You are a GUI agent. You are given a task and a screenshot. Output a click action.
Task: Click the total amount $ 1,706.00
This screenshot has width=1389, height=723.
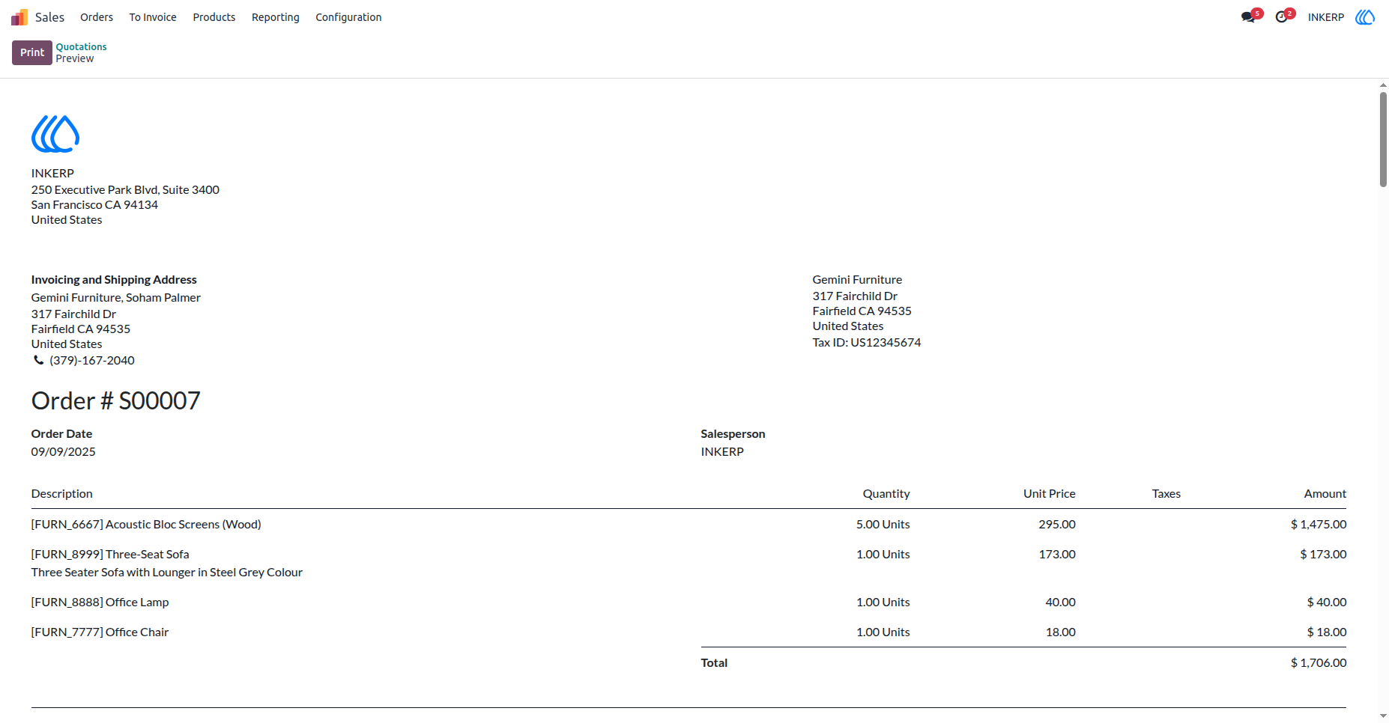click(1319, 663)
